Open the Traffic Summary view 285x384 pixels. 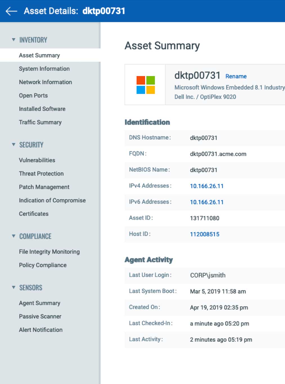[x=40, y=122]
